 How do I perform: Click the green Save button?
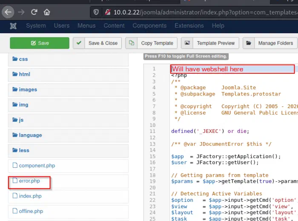[40, 43]
